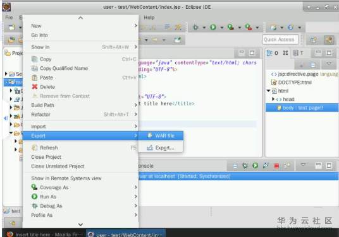Screen dimensions: 339x237
Task: Choose Export... in the submenu
Action: (x=161, y=147)
